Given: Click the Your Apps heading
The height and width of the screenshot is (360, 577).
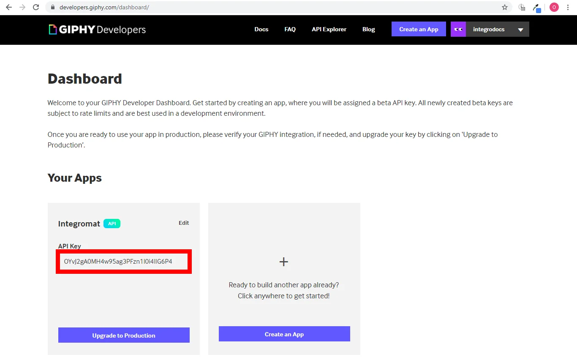Looking at the screenshot, I should pyautogui.click(x=75, y=178).
